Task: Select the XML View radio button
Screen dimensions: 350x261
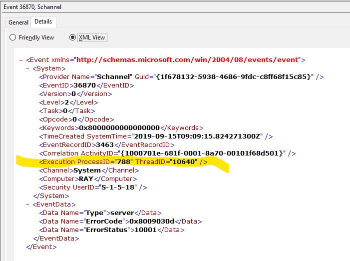Action: [72, 37]
